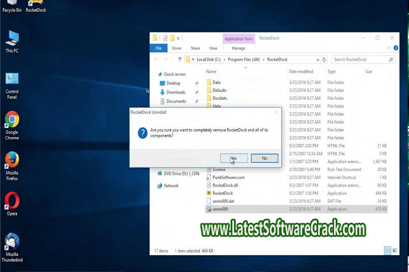
Task: Open the Manage ribbon tab
Action: tap(239, 48)
